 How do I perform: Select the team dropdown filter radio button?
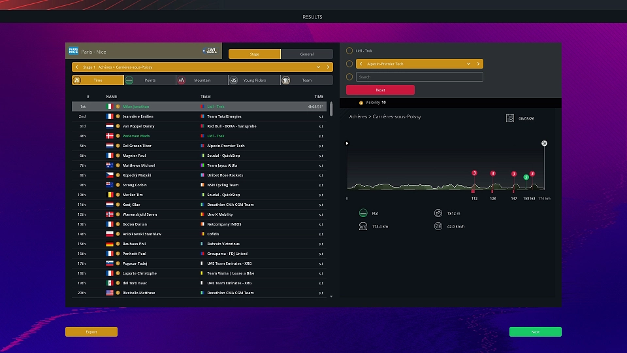click(x=349, y=63)
